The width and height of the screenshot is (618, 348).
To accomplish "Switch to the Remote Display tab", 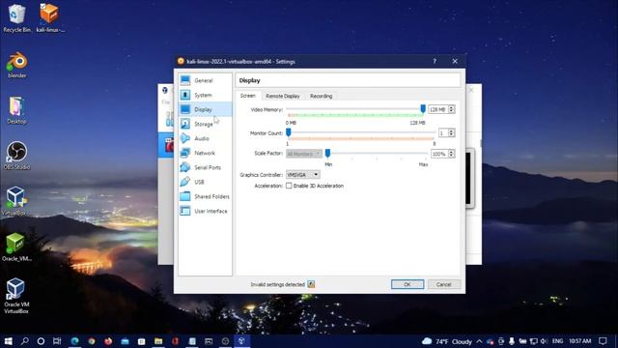I will coord(283,96).
